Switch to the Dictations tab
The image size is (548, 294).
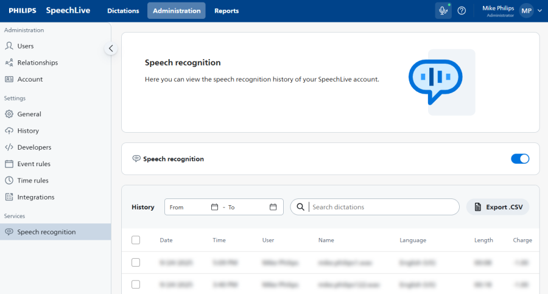point(123,11)
